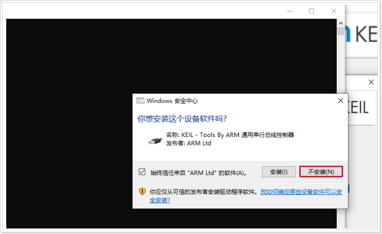Minimize the black console window
This screenshot has height=234, width=382.
tap(289, 11)
